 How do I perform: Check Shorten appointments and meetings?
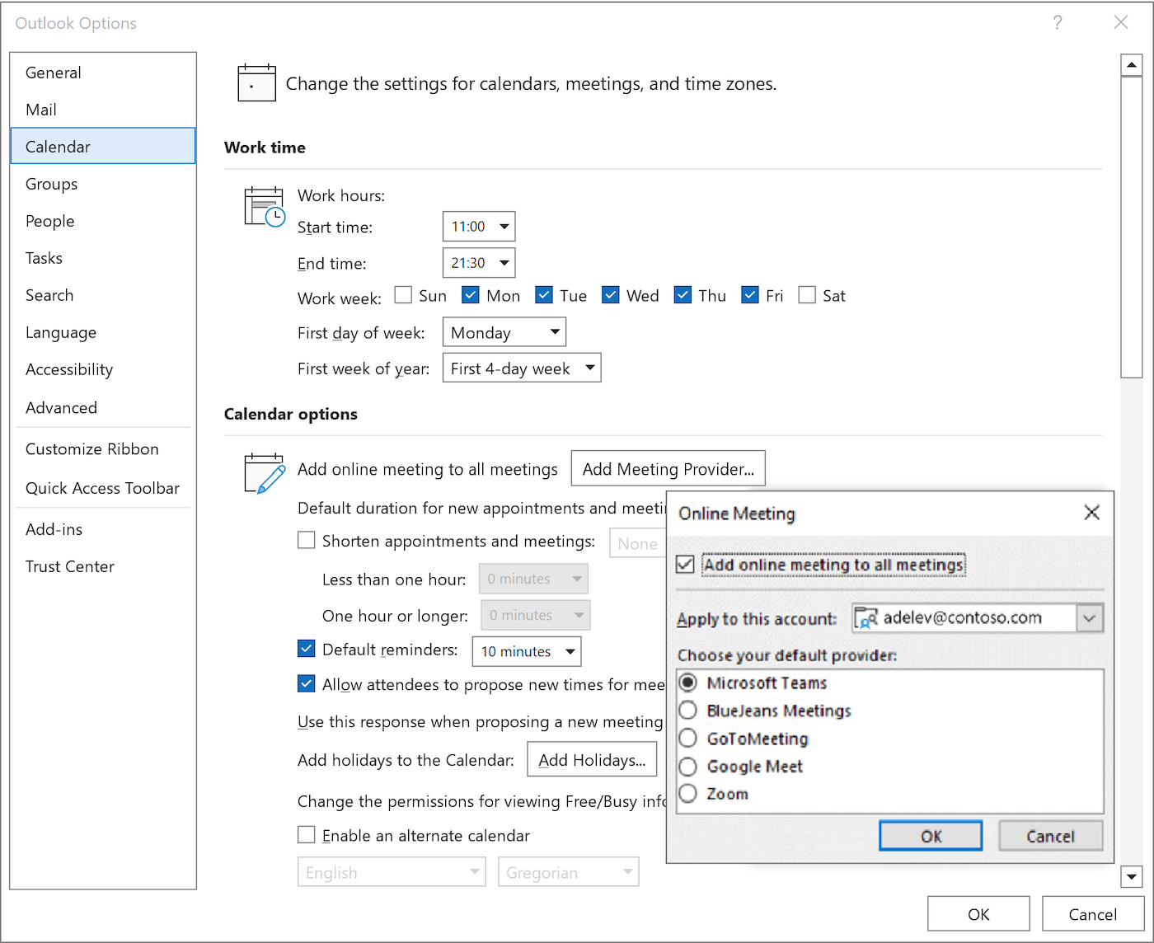pyautogui.click(x=306, y=540)
